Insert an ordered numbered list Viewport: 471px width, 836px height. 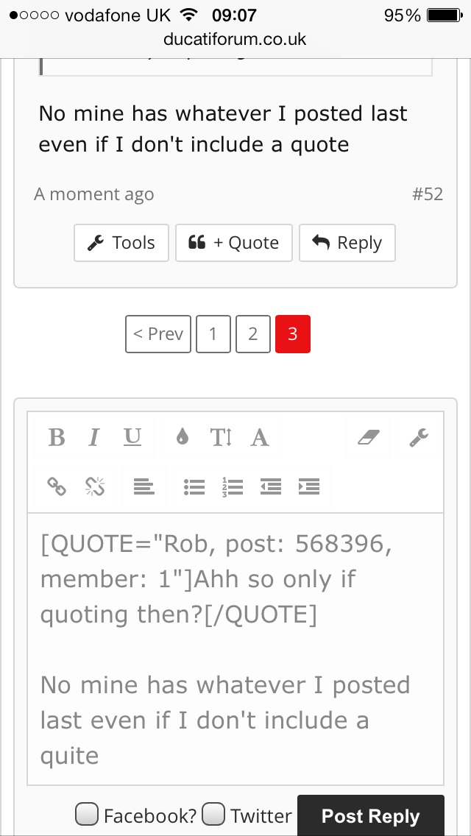point(233,486)
